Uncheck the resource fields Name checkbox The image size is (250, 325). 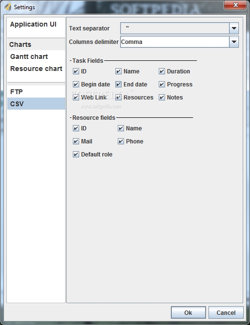[121, 128]
